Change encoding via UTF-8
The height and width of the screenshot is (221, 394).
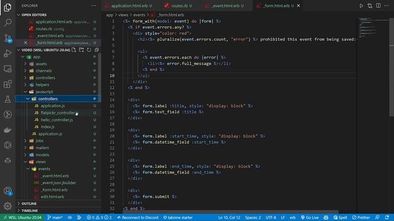[x=271, y=217]
